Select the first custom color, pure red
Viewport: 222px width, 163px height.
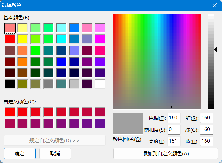point(10,112)
